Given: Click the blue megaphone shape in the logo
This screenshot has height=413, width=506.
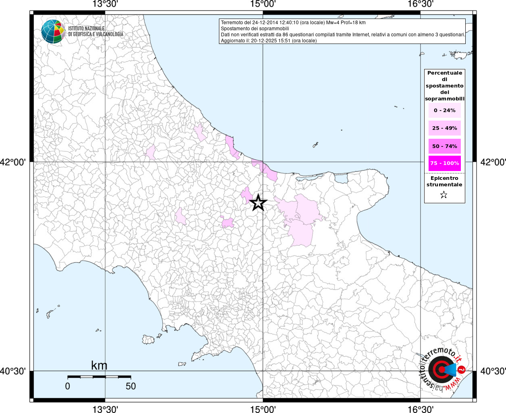Looking at the screenshot, I should 451,369.
